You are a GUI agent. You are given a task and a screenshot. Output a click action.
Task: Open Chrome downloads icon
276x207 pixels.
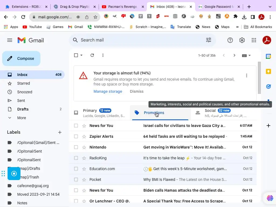click(244, 17)
